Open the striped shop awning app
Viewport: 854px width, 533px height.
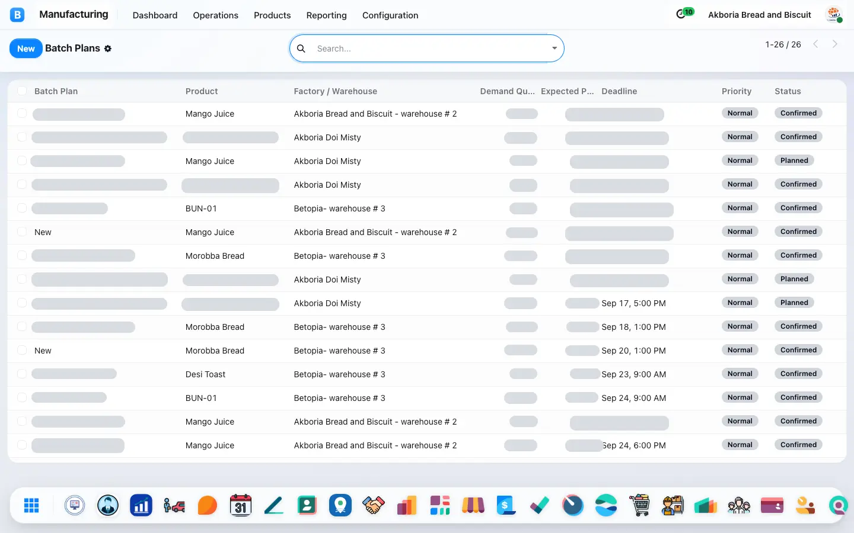[473, 505]
